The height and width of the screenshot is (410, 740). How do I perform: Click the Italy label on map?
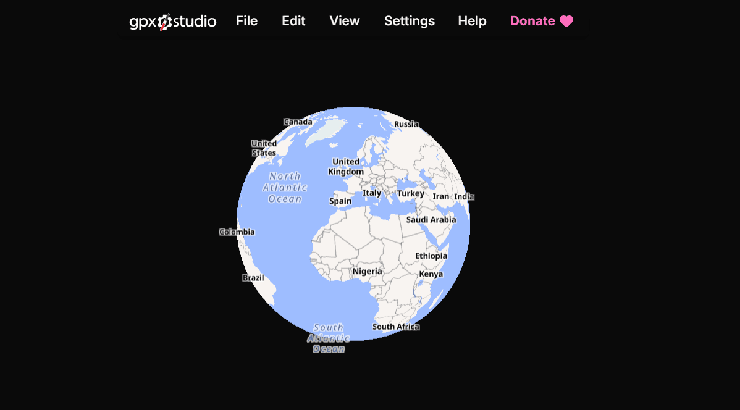[x=372, y=193]
